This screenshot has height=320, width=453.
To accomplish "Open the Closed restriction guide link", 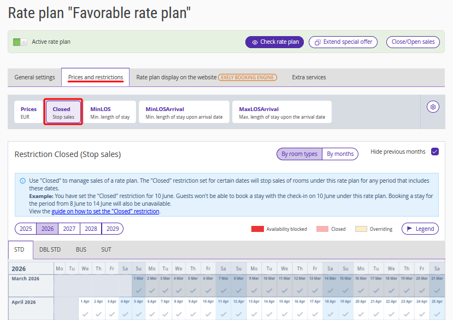I will (x=105, y=211).
